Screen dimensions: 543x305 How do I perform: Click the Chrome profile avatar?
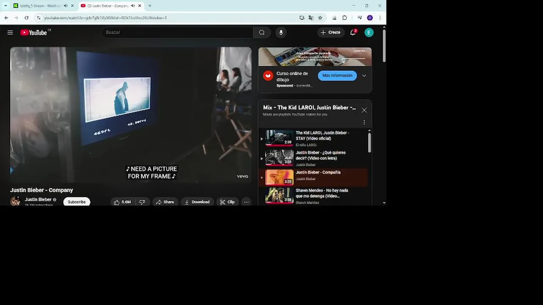370,18
